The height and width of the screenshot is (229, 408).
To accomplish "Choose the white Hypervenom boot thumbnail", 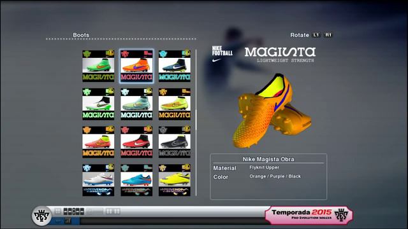I will tap(98, 180).
